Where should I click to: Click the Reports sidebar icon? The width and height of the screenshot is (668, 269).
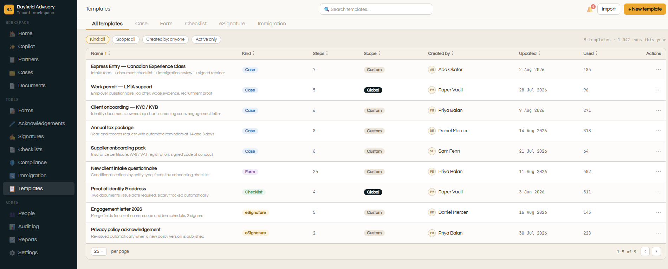point(12,240)
